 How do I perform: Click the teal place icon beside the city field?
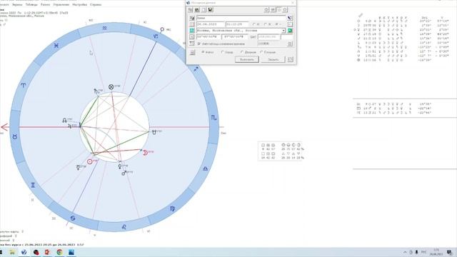pyautogui.click(x=192, y=31)
